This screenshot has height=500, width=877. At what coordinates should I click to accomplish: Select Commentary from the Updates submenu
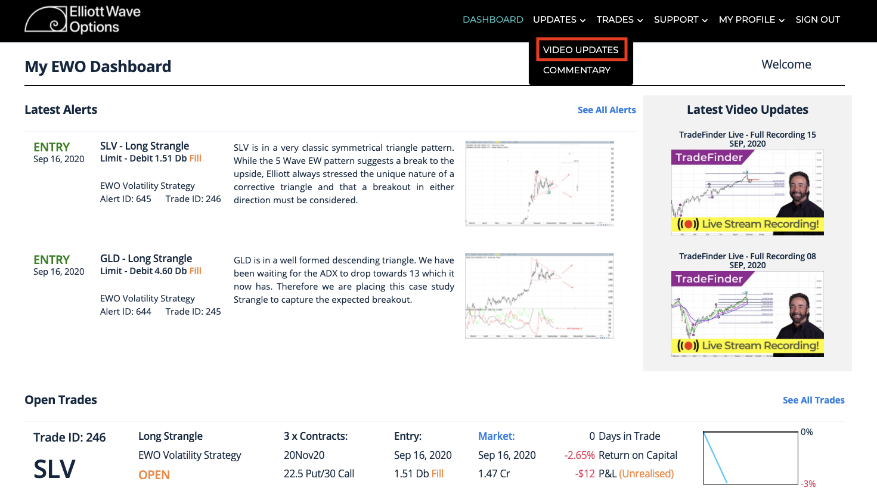(x=577, y=70)
